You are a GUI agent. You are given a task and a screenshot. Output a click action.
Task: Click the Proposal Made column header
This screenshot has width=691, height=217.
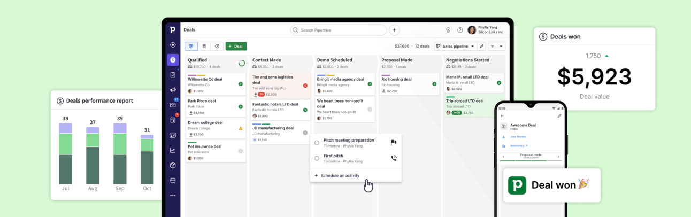pyautogui.click(x=397, y=60)
